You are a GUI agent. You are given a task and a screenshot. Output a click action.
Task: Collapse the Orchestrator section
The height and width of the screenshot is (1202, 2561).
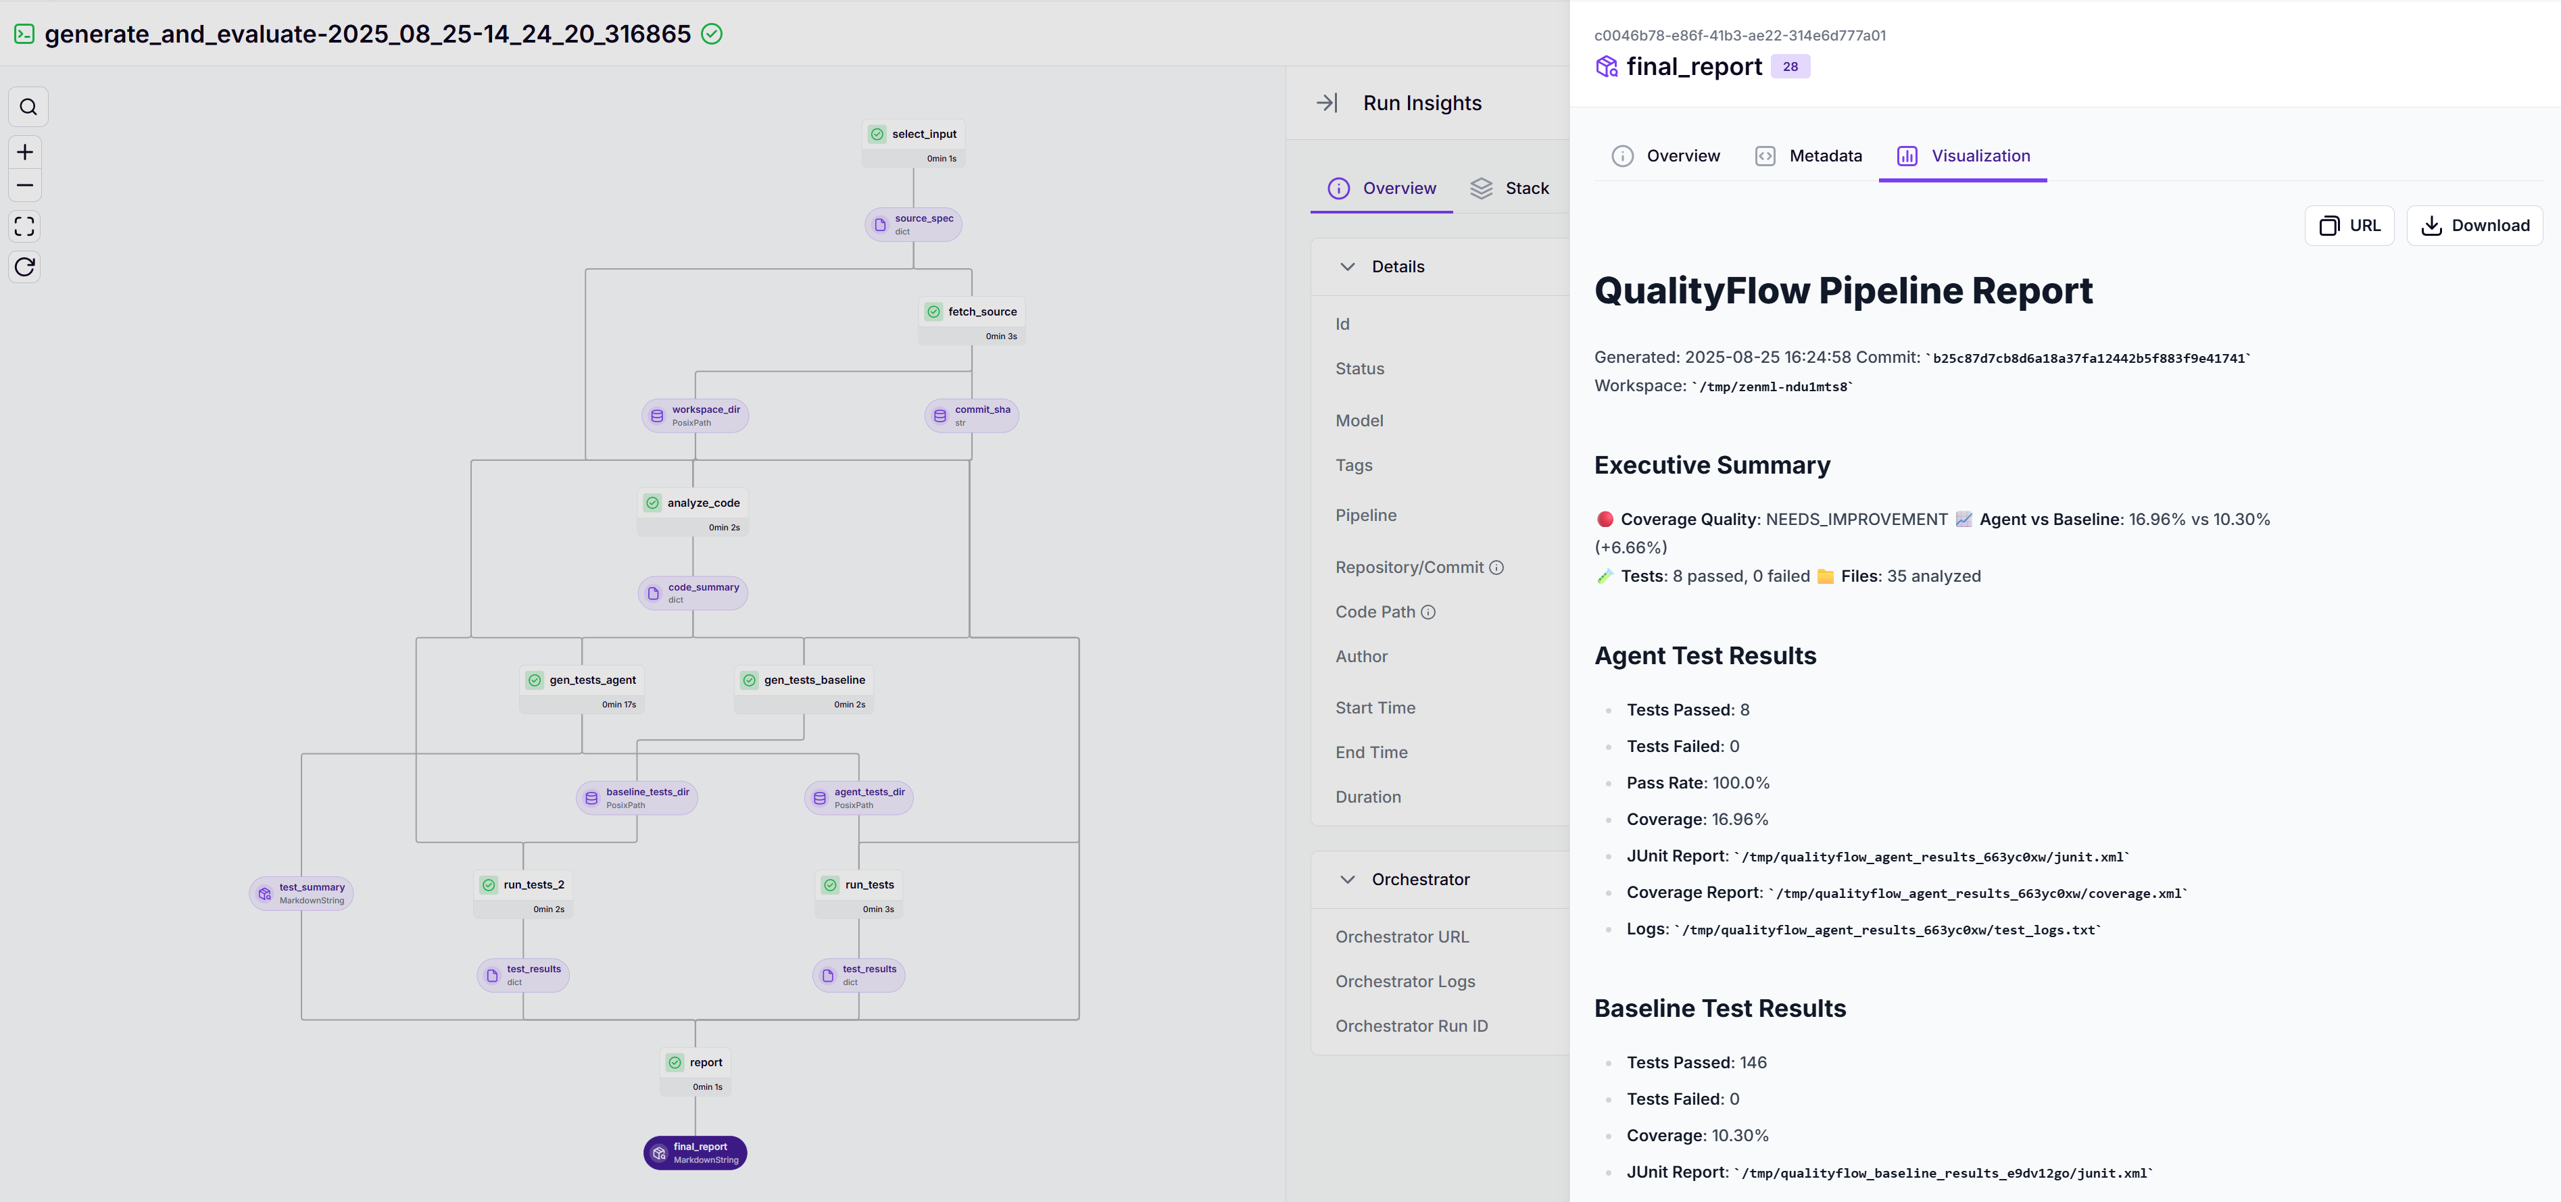coord(1348,879)
